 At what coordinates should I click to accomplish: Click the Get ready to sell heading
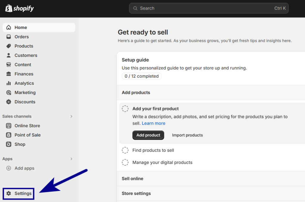pos(143,32)
